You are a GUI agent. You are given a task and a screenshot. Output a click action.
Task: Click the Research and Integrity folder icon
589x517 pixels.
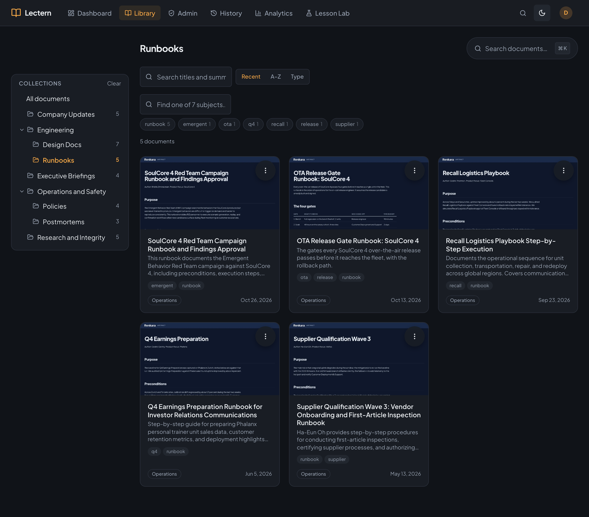click(30, 237)
